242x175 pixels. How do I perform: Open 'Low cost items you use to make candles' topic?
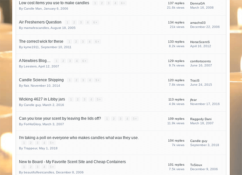54,3
